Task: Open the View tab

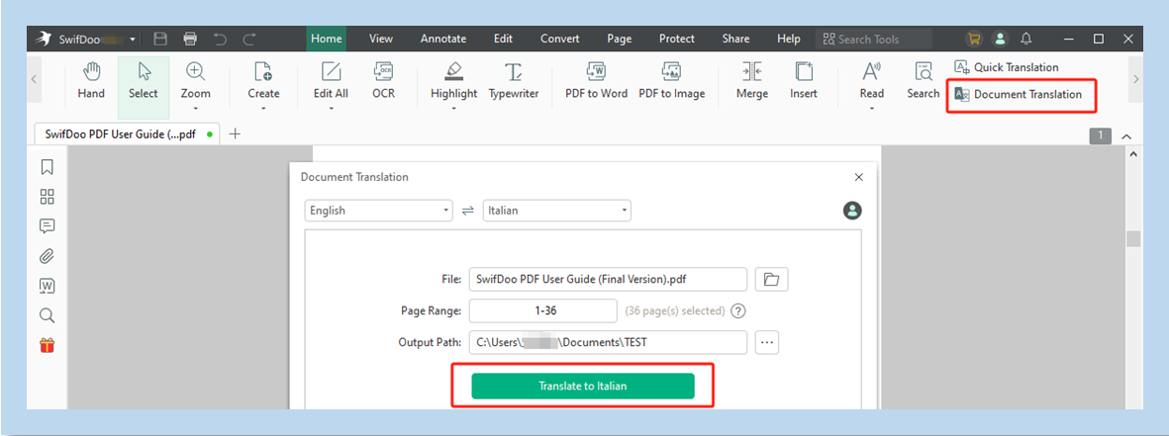Action: tap(381, 39)
